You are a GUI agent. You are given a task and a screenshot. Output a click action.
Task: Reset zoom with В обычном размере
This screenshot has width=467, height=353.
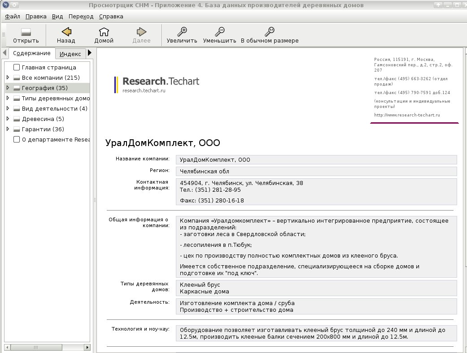[270, 31]
